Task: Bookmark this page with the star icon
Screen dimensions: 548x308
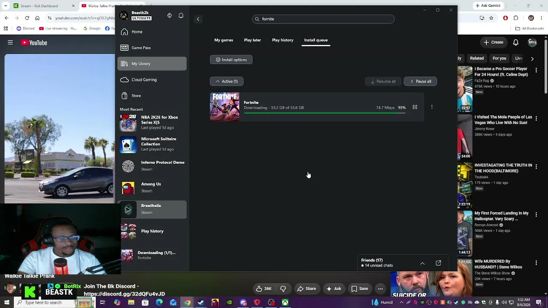Action: coord(491,18)
